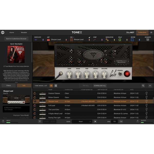Like the 4 Digits Metal Lead tone model

(x=147, y=113)
